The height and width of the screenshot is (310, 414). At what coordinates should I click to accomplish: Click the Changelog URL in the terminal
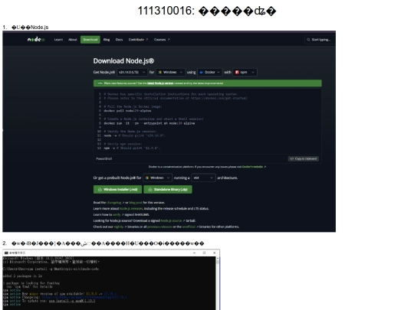(84, 297)
